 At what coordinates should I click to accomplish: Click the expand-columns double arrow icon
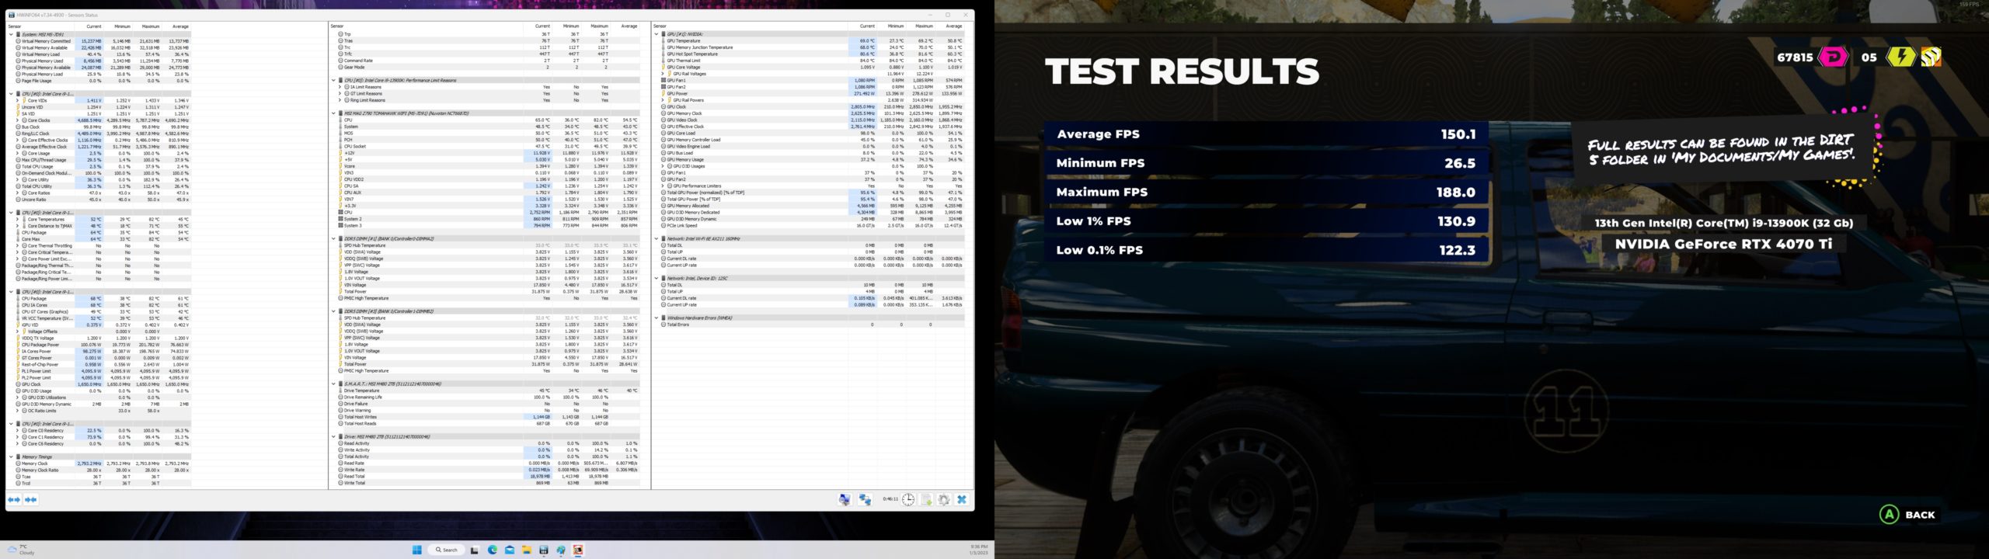coord(14,500)
